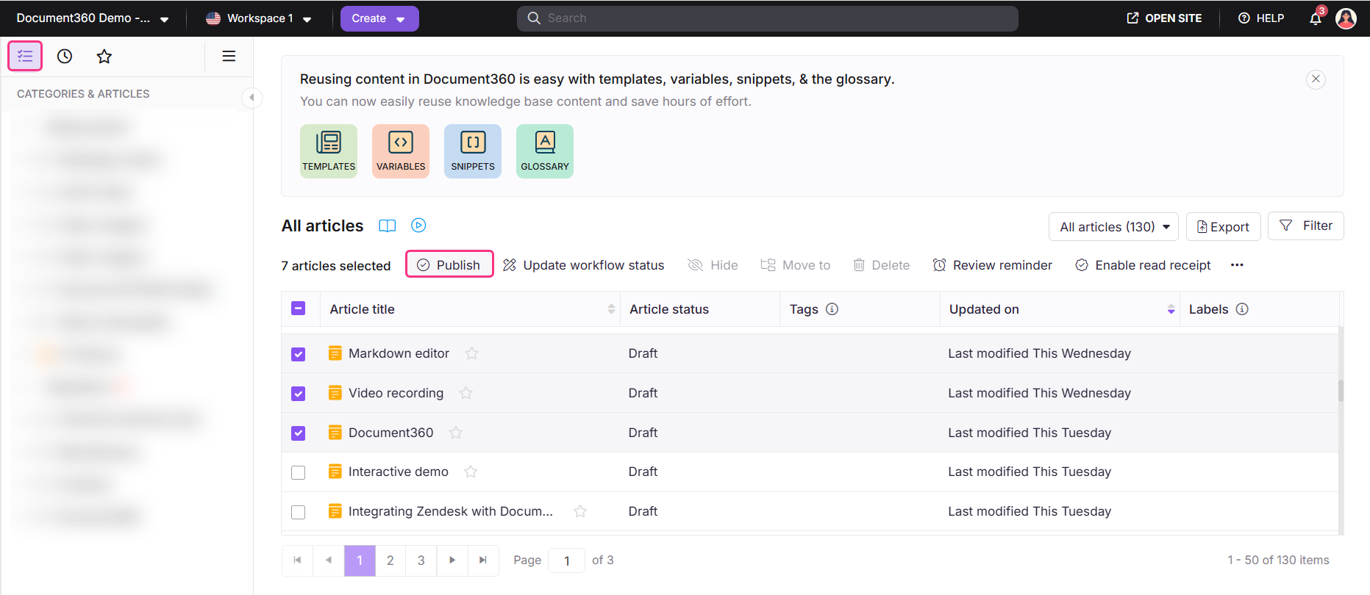Go to pagination page 3
The height and width of the screenshot is (595, 1370).
pyautogui.click(x=421, y=560)
